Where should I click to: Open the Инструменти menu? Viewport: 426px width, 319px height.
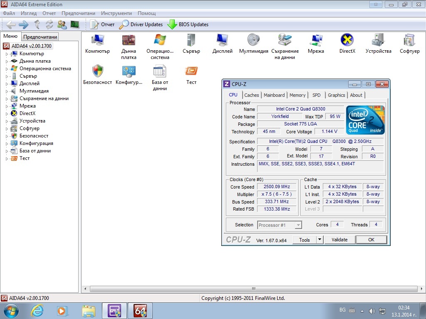(116, 13)
